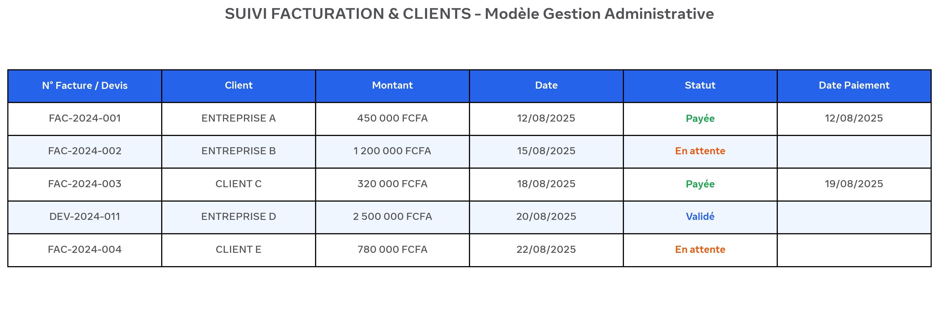Select the CLIENT E cell

(x=238, y=250)
